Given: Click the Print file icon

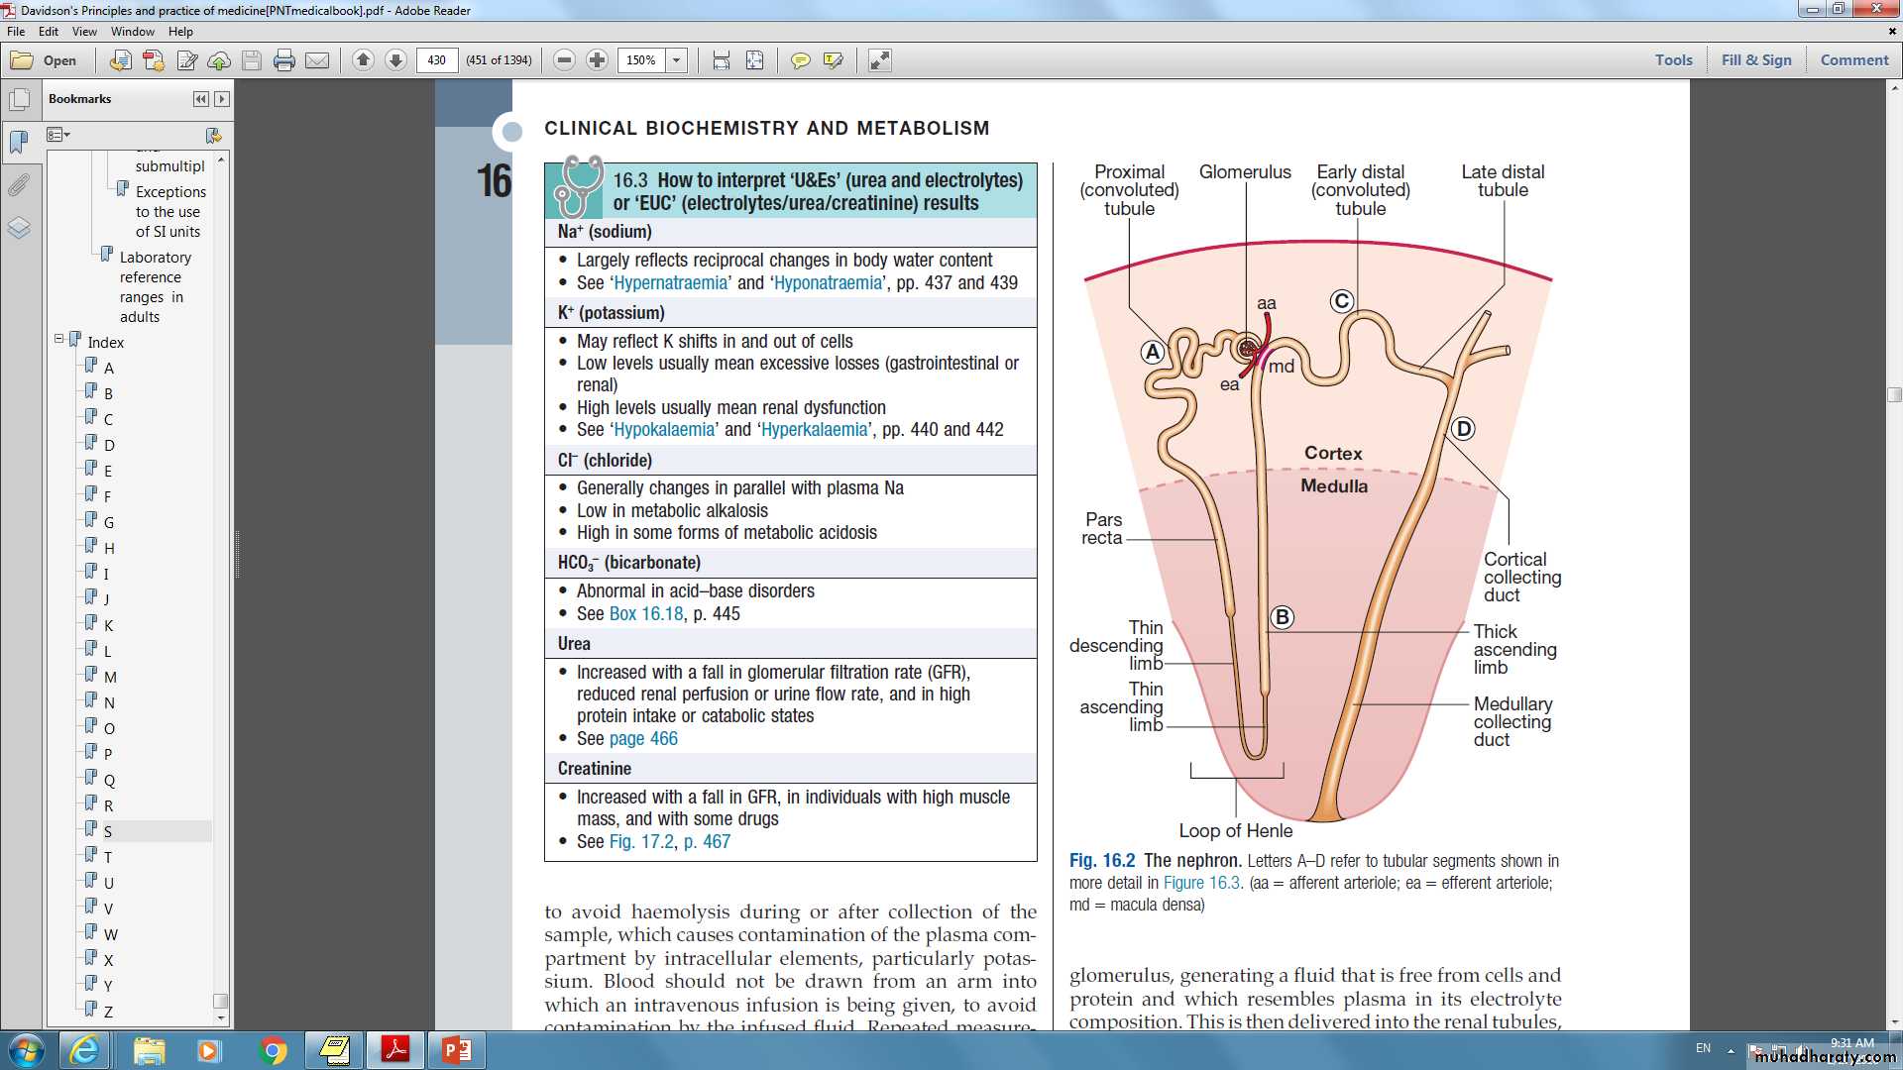Looking at the screenshot, I should point(284,60).
